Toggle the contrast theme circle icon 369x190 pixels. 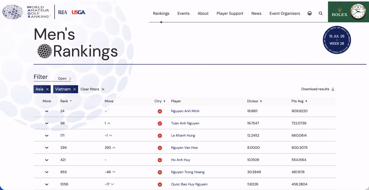310,13
